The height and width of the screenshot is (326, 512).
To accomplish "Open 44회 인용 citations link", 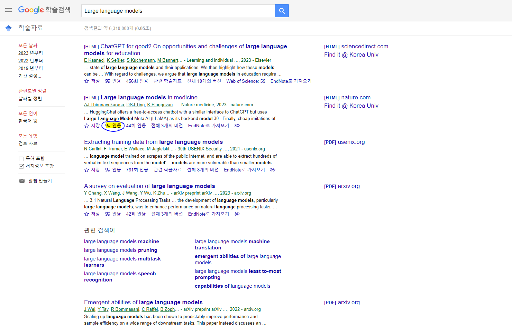I will (136, 126).
